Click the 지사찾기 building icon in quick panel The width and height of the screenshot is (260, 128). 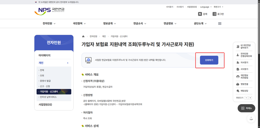point(238,62)
